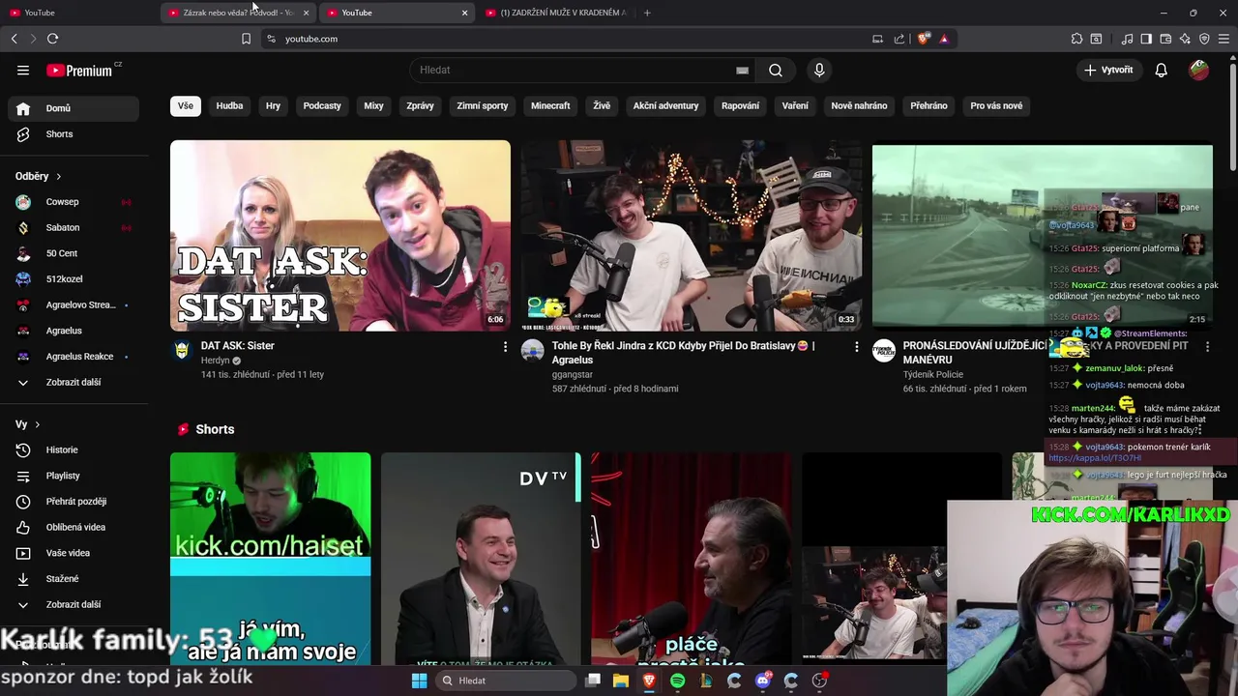Select the Hry filter chip
1238x696 pixels.
click(274, 105)
